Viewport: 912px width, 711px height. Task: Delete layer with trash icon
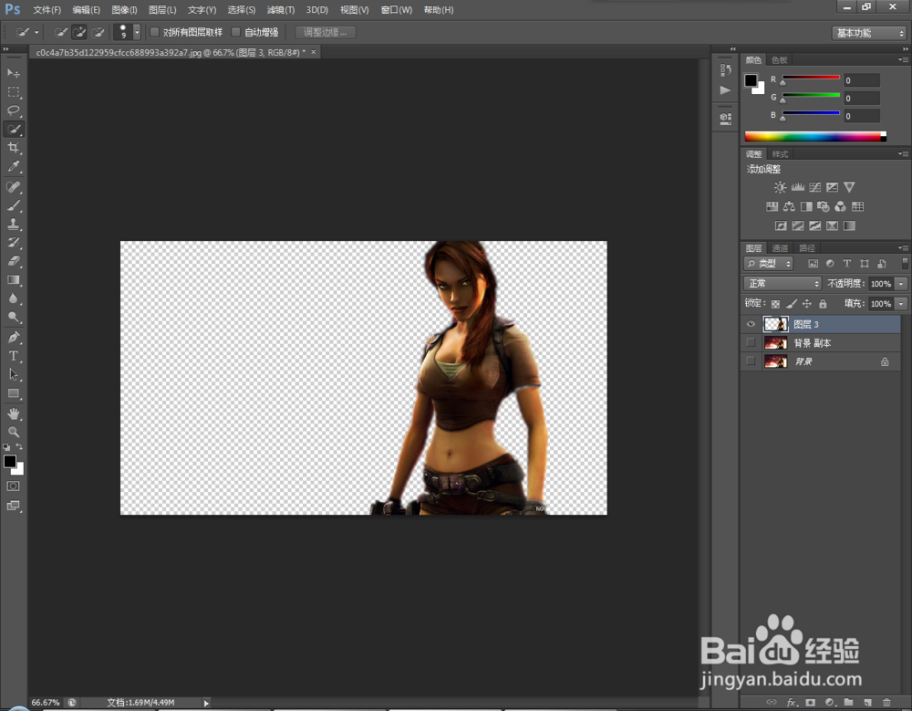886,702
